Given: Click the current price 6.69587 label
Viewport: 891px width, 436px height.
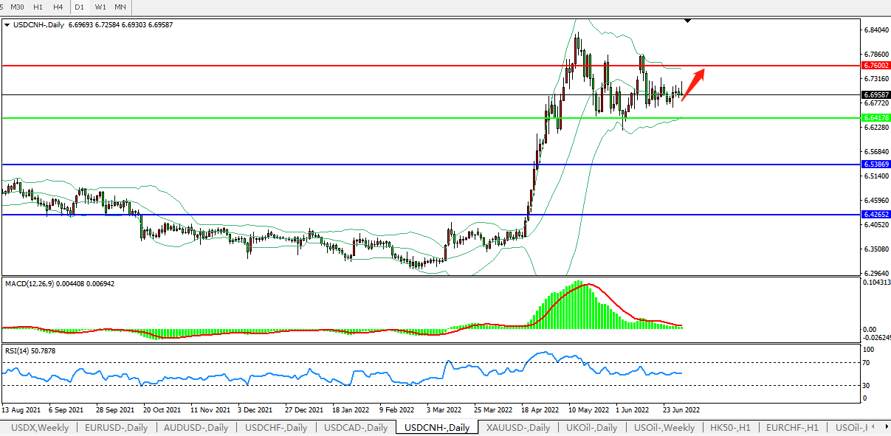Looking at the screenshot, I should click(x=875, y=95).
